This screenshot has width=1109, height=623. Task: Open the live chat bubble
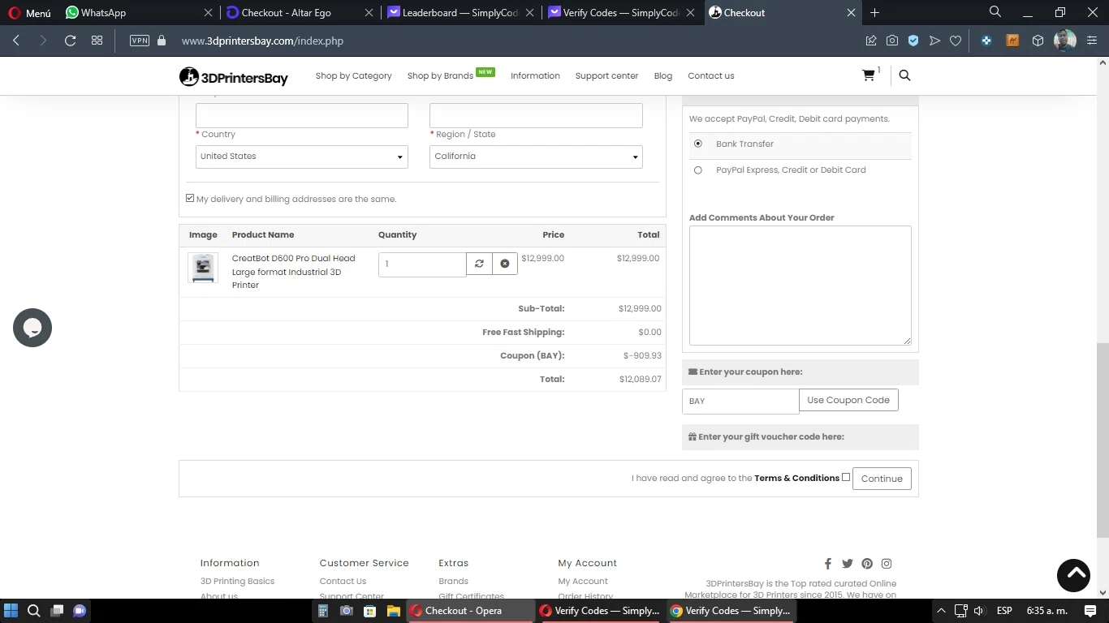click(32, 328)
